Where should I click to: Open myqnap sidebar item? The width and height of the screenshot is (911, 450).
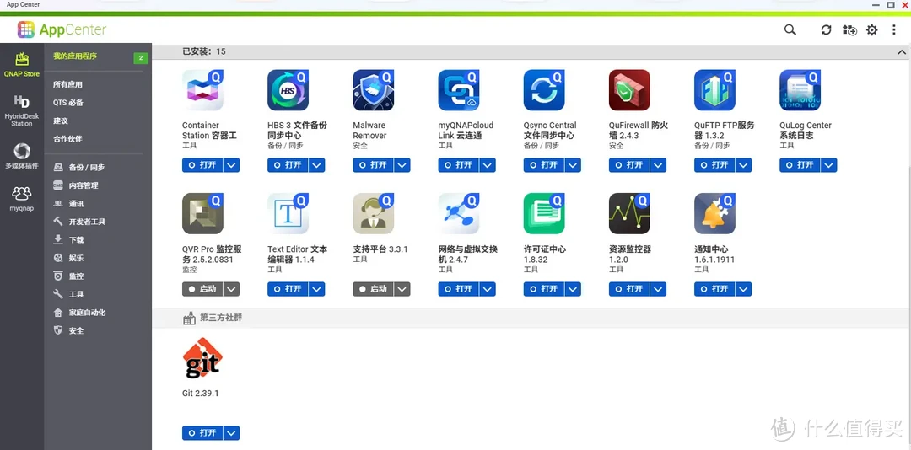pyautogui.click(x=21, y=199)
